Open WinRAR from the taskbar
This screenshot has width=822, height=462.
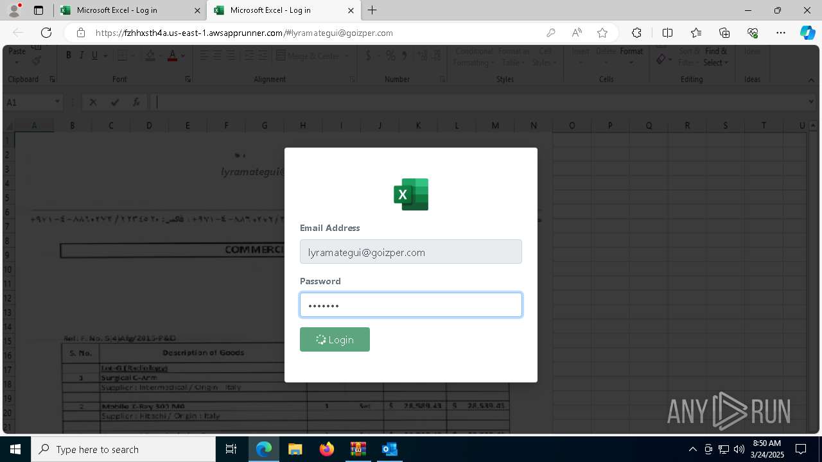point(358,449)
